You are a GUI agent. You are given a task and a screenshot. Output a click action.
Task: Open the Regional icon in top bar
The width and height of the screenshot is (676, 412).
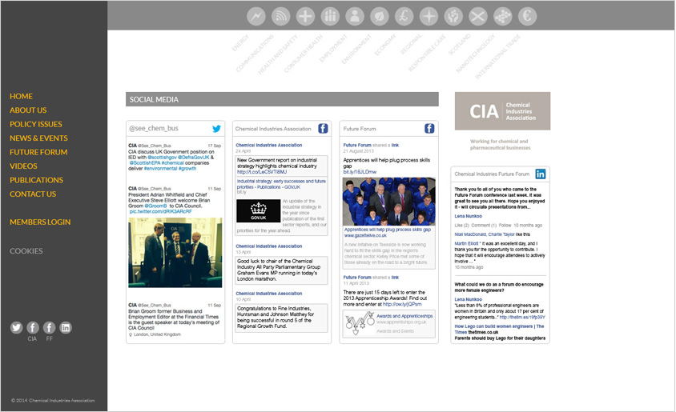pos(429,17)
